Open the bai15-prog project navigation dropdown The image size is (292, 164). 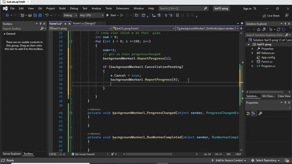tap(80, 28)
